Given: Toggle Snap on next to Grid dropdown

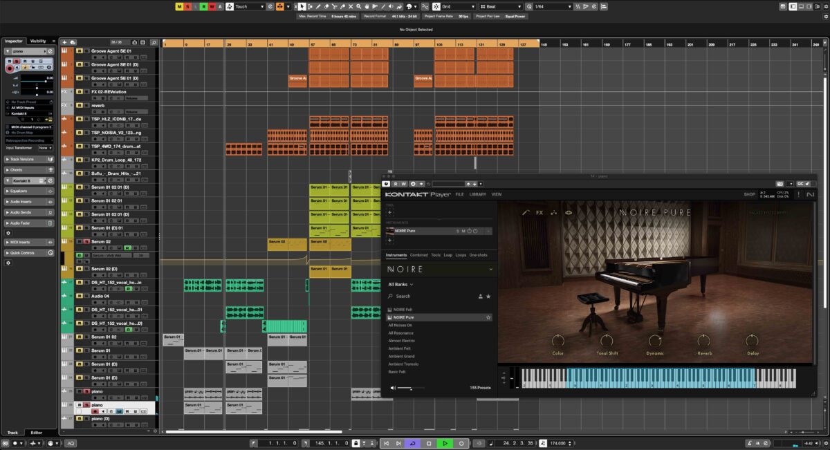Looking at the screenshot, I should (436, 6).
